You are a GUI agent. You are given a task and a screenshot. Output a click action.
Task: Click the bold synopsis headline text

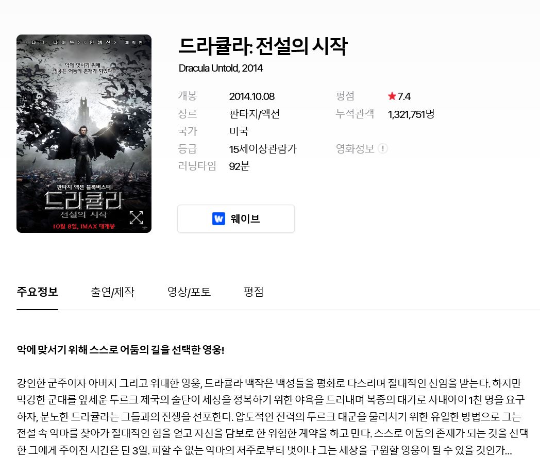click(x=121, y=350)
